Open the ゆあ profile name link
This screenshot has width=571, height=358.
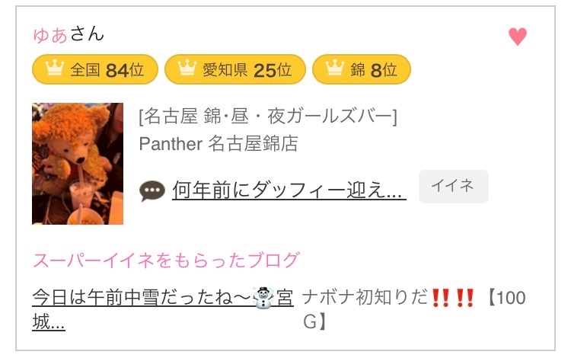pyautogui.click(x=50, y=35)
